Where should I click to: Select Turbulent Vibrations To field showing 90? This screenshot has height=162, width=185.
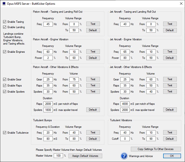point(151,139)
